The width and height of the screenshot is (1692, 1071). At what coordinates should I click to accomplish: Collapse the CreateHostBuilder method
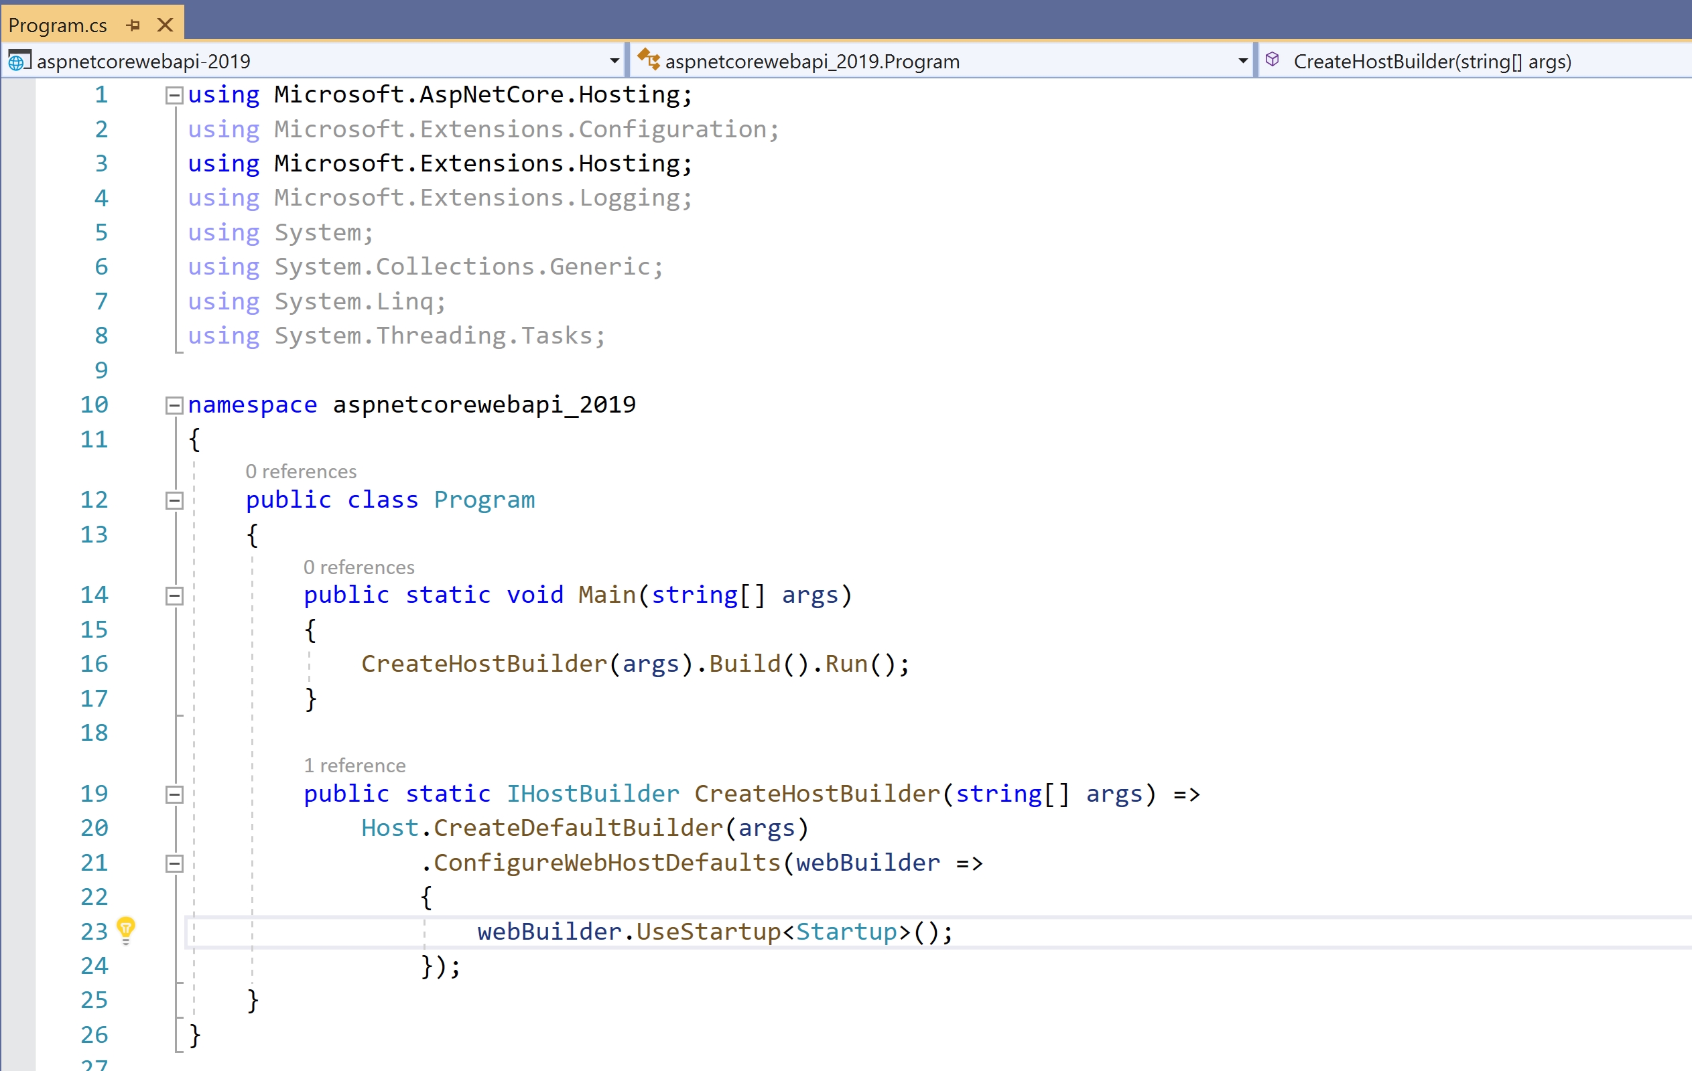[x=174, y=794]
